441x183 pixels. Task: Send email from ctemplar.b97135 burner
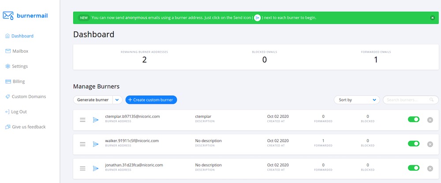(96, 120)
